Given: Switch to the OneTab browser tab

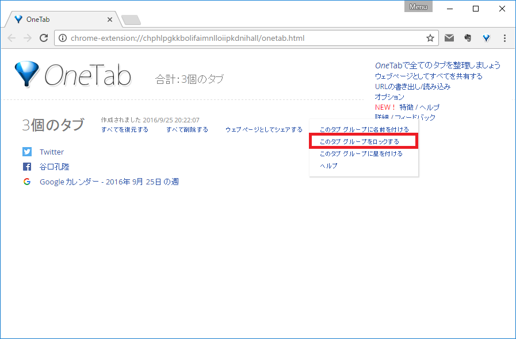Looking at the screenshot, I should pos(60,19).
